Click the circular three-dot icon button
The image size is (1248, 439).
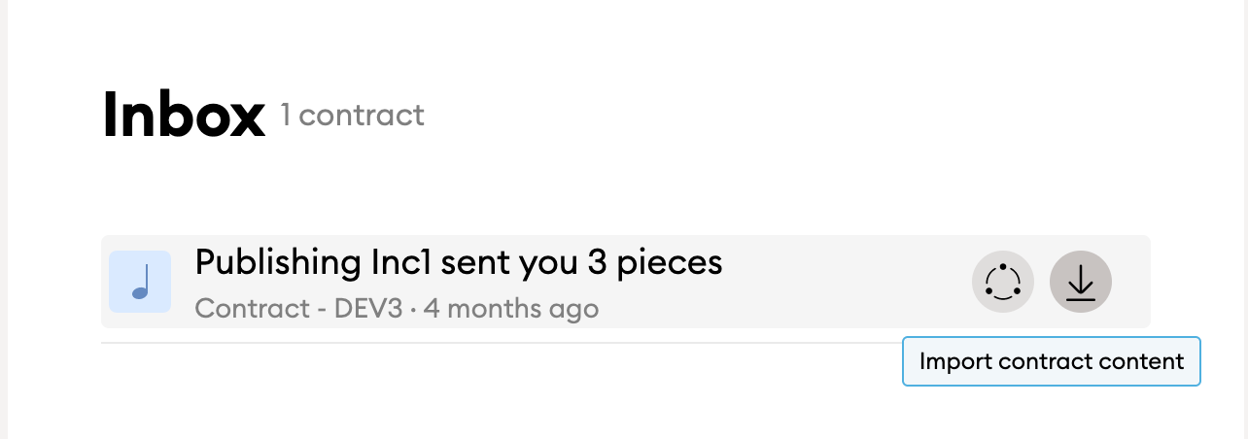pos(1003,283)
